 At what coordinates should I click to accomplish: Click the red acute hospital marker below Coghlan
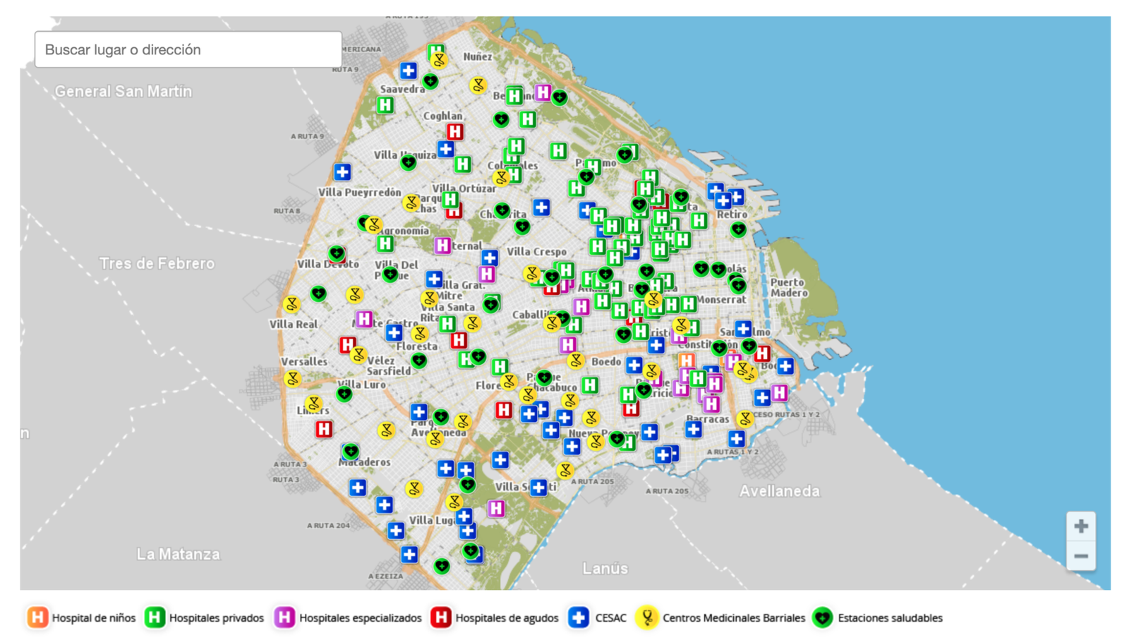tap(455, 131)
